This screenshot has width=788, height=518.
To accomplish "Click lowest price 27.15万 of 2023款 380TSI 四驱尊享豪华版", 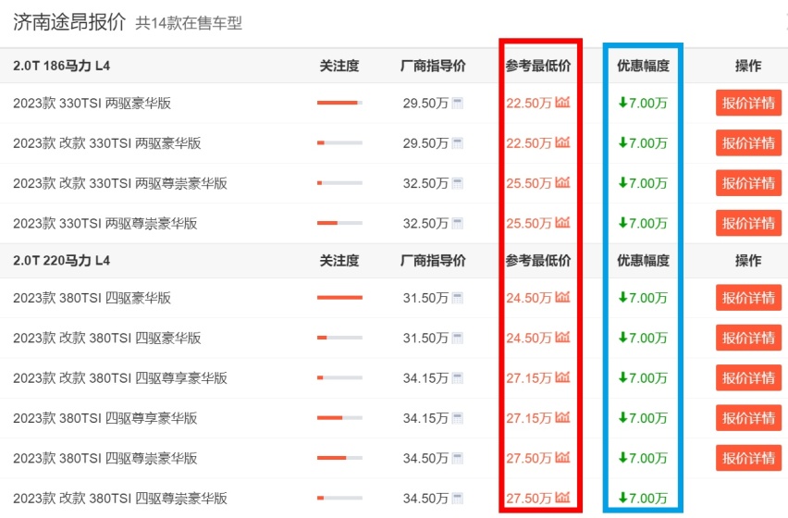I will pos(529,418).
